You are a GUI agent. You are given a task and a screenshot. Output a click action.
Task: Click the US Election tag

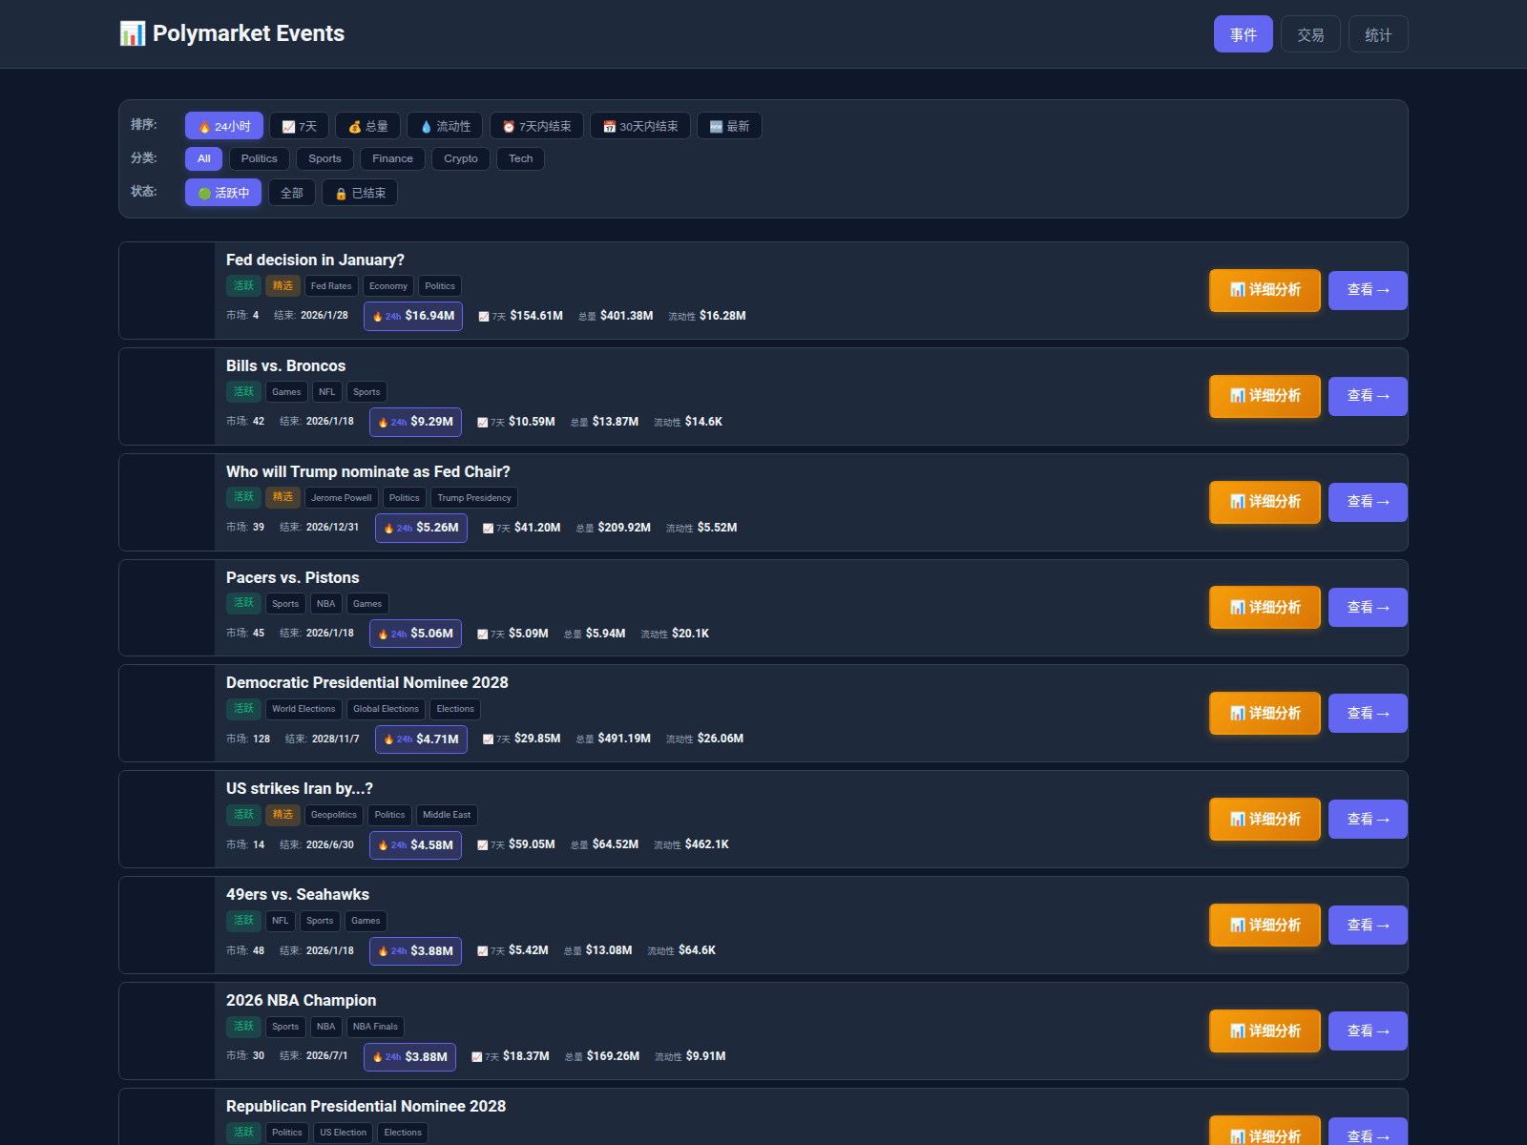(x=343, y=1133)
